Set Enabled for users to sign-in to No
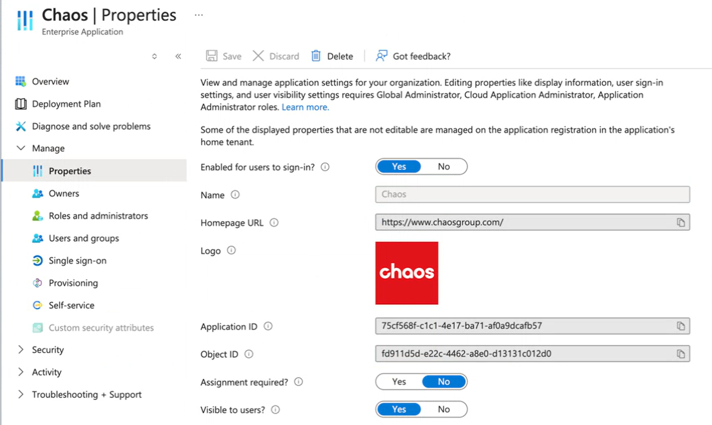Image resolution: width=712 pixels, height=425 pixels. [444, 167]
